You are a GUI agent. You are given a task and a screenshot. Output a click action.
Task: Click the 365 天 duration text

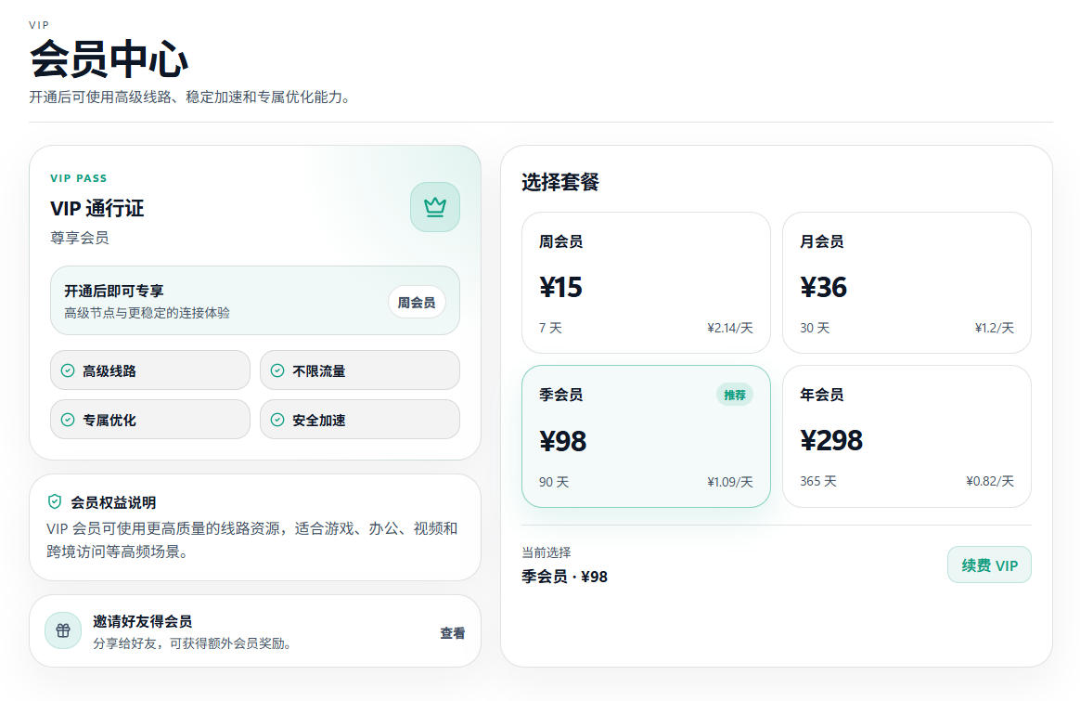pos(818,481)
